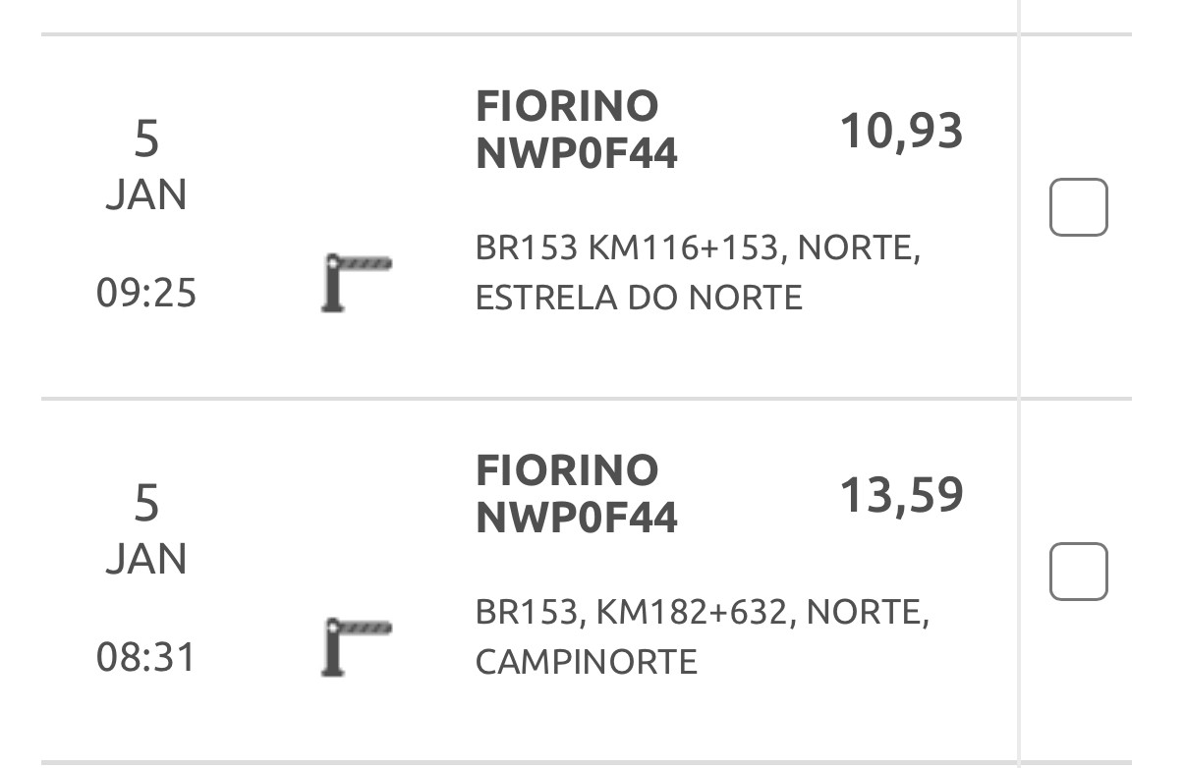Click day number 5 above the 08:31 time
This screenshot has height=768, width=1185.
(146, 503)
